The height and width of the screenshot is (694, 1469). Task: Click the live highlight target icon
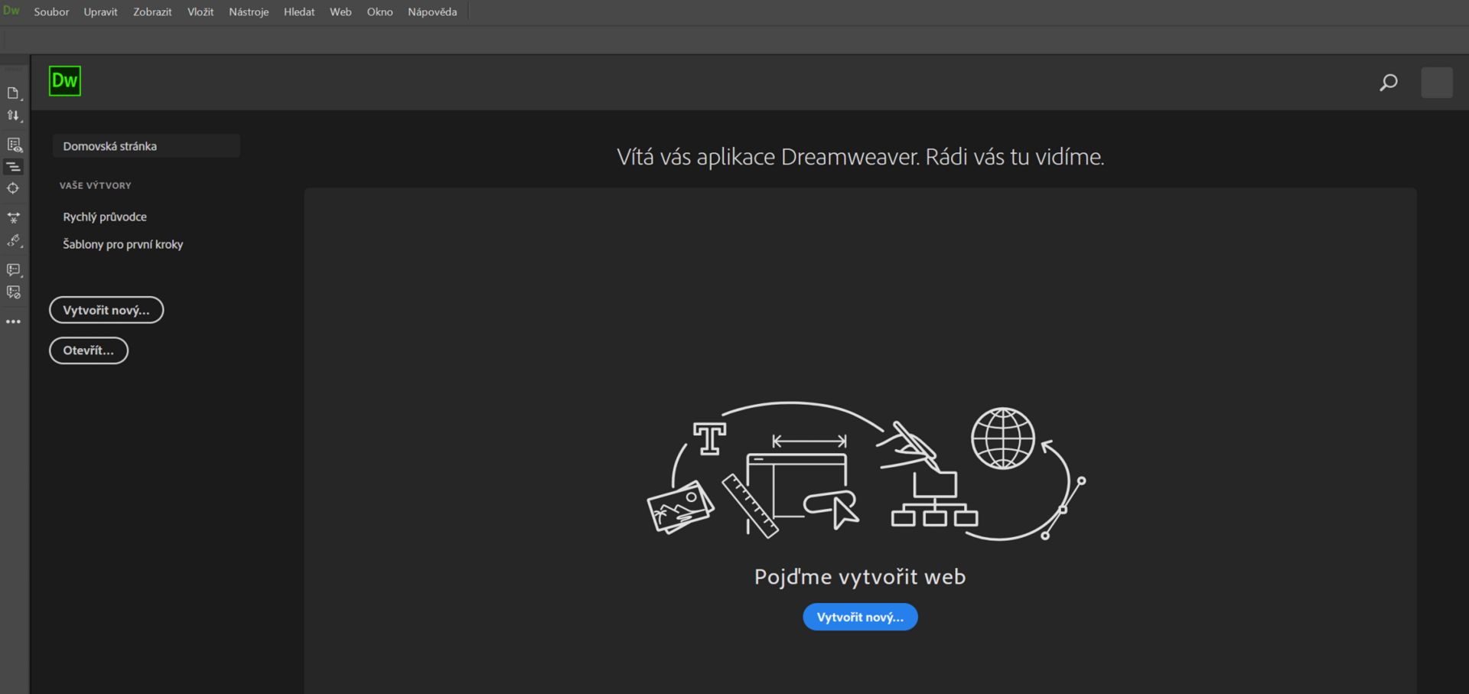(14, 188)
